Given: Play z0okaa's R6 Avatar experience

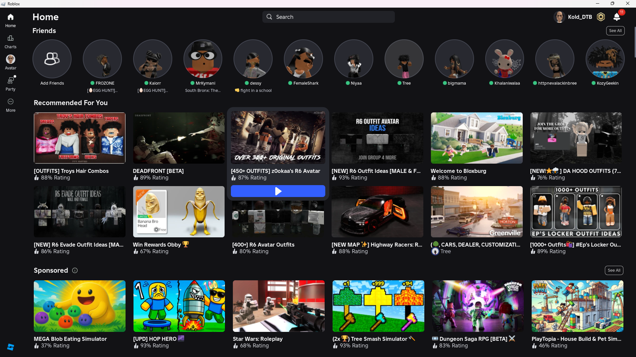Looking at the screenshot, I should pos(278,191).
